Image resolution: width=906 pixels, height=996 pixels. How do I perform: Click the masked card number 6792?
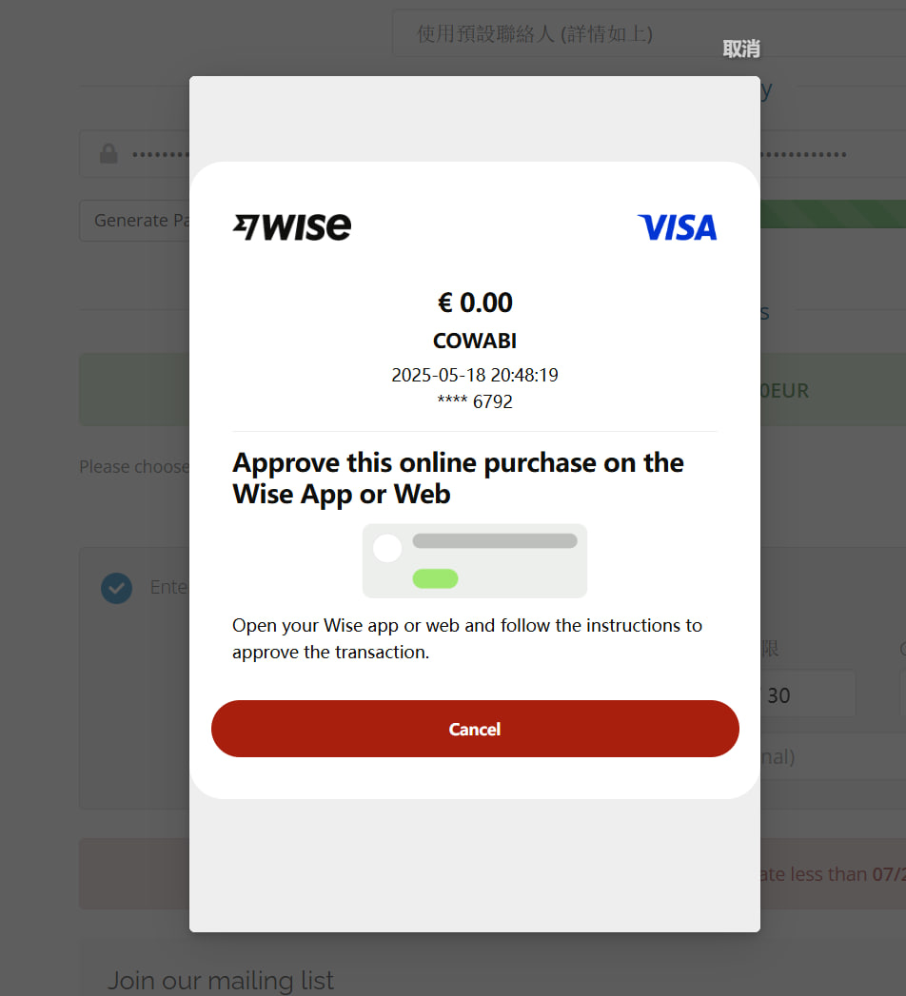tap(475, 401)
